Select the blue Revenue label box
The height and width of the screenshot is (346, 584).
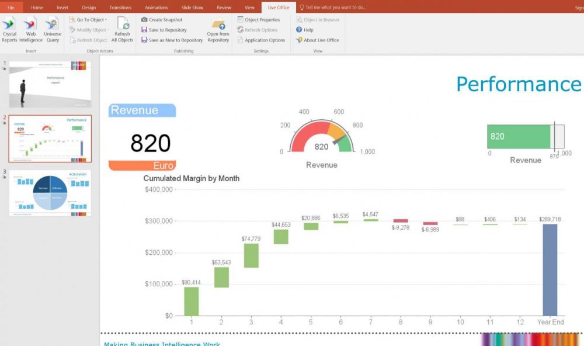[x=142, y=110]
